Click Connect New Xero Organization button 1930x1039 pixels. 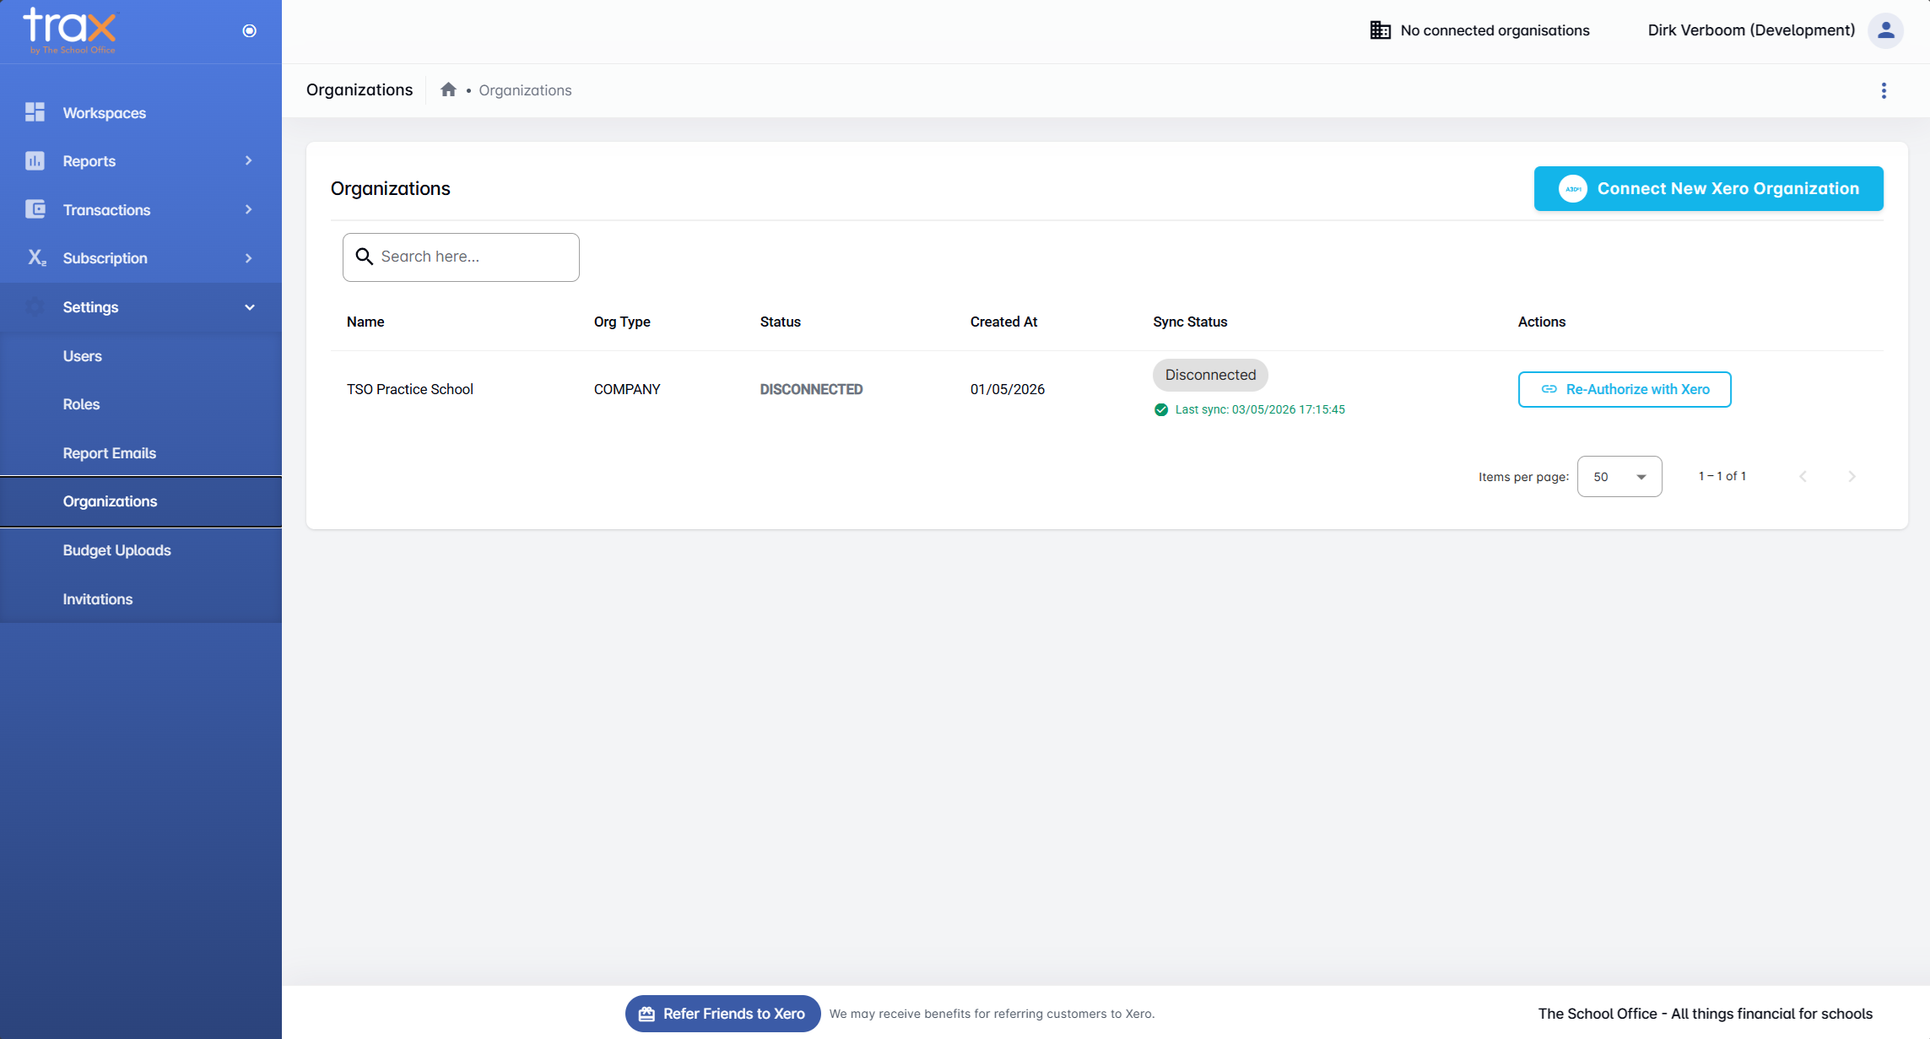[1708, 188]
